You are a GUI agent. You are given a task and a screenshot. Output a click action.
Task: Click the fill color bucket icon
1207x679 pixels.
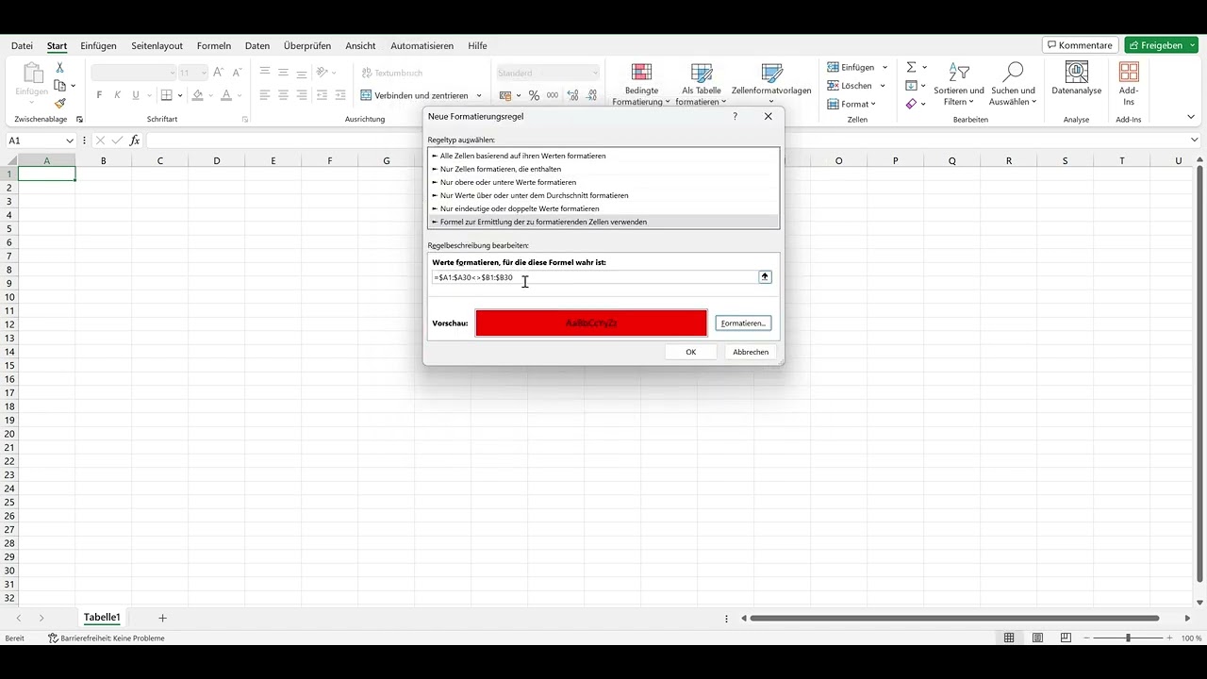197,95
